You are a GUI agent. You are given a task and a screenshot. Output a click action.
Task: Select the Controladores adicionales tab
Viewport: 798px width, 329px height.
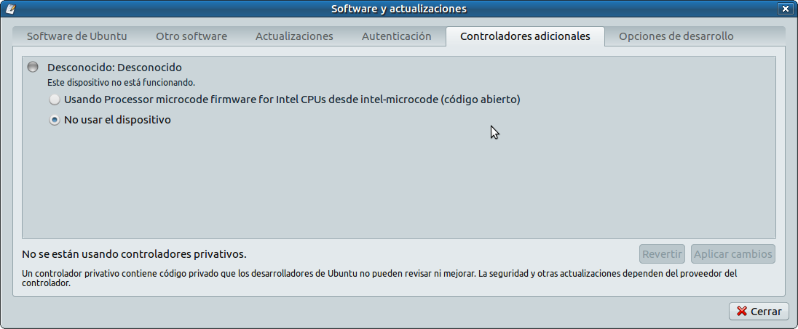525,36
